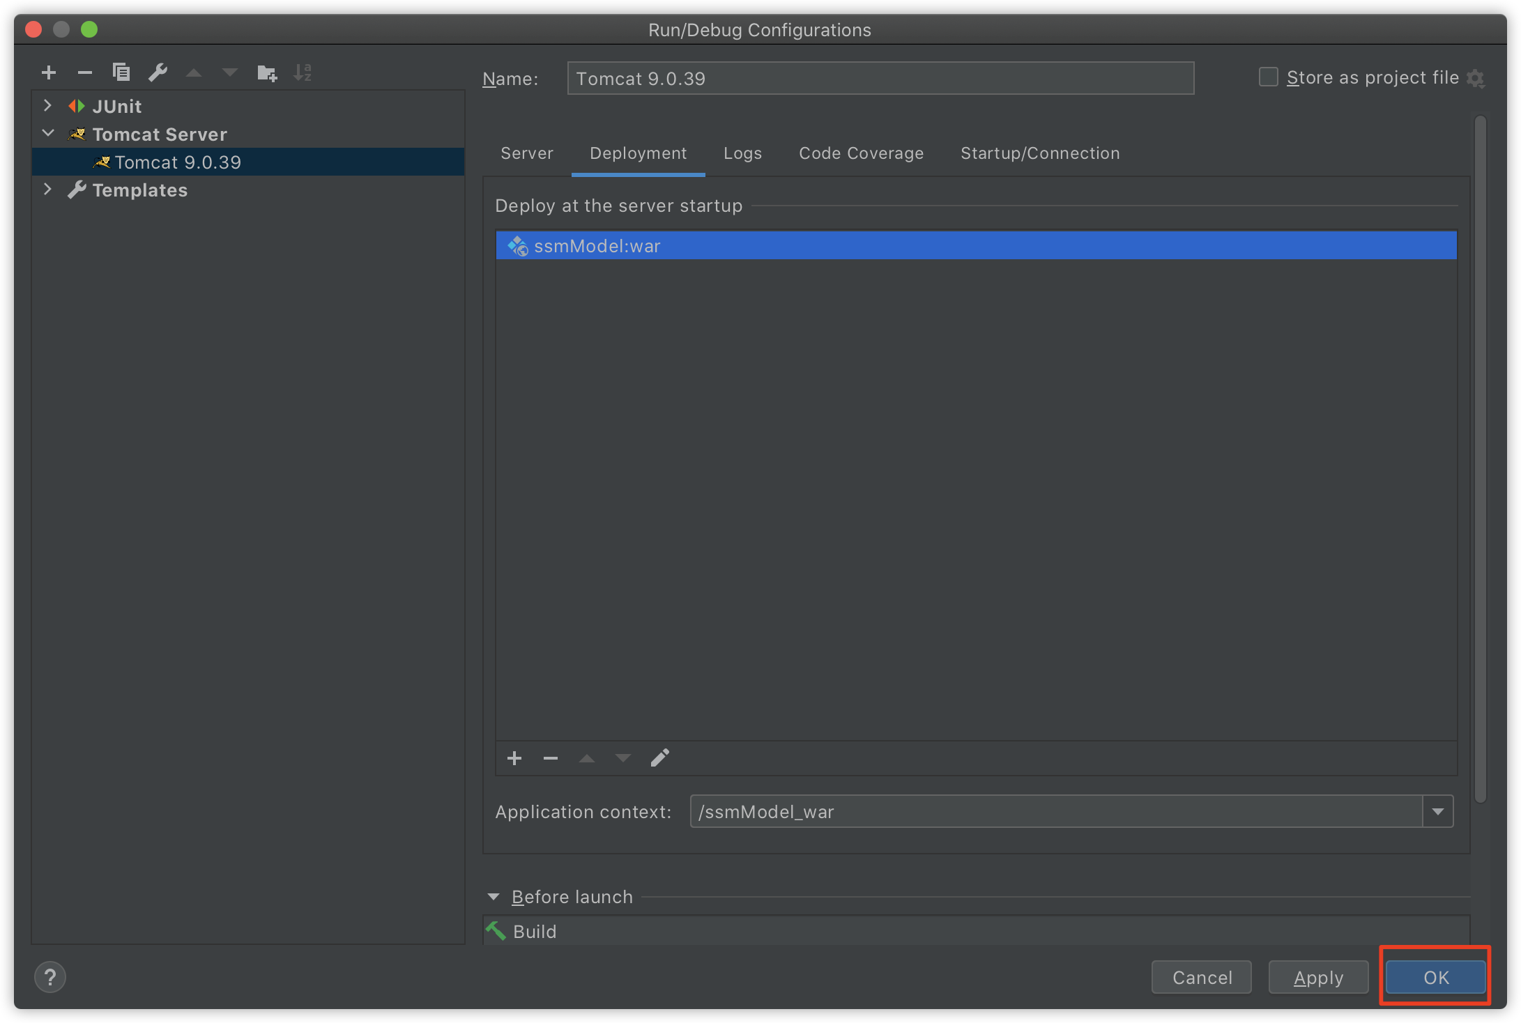Expand the Templates node
This screenshot has height=1023, width=1521.
(47, 189)
